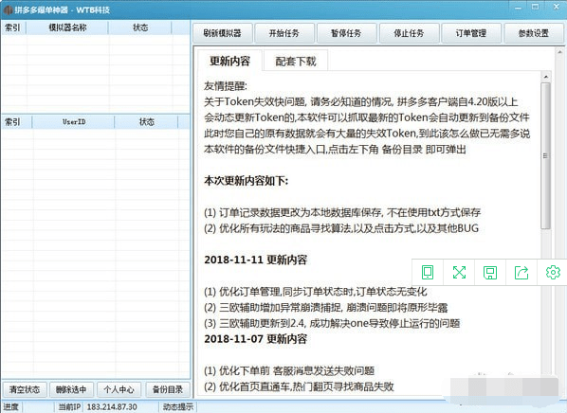The width and height of the screenshot is (567, 413).
Task: Click the outer panel scrollbar up arrow
Action: click(x=559, y=52)
